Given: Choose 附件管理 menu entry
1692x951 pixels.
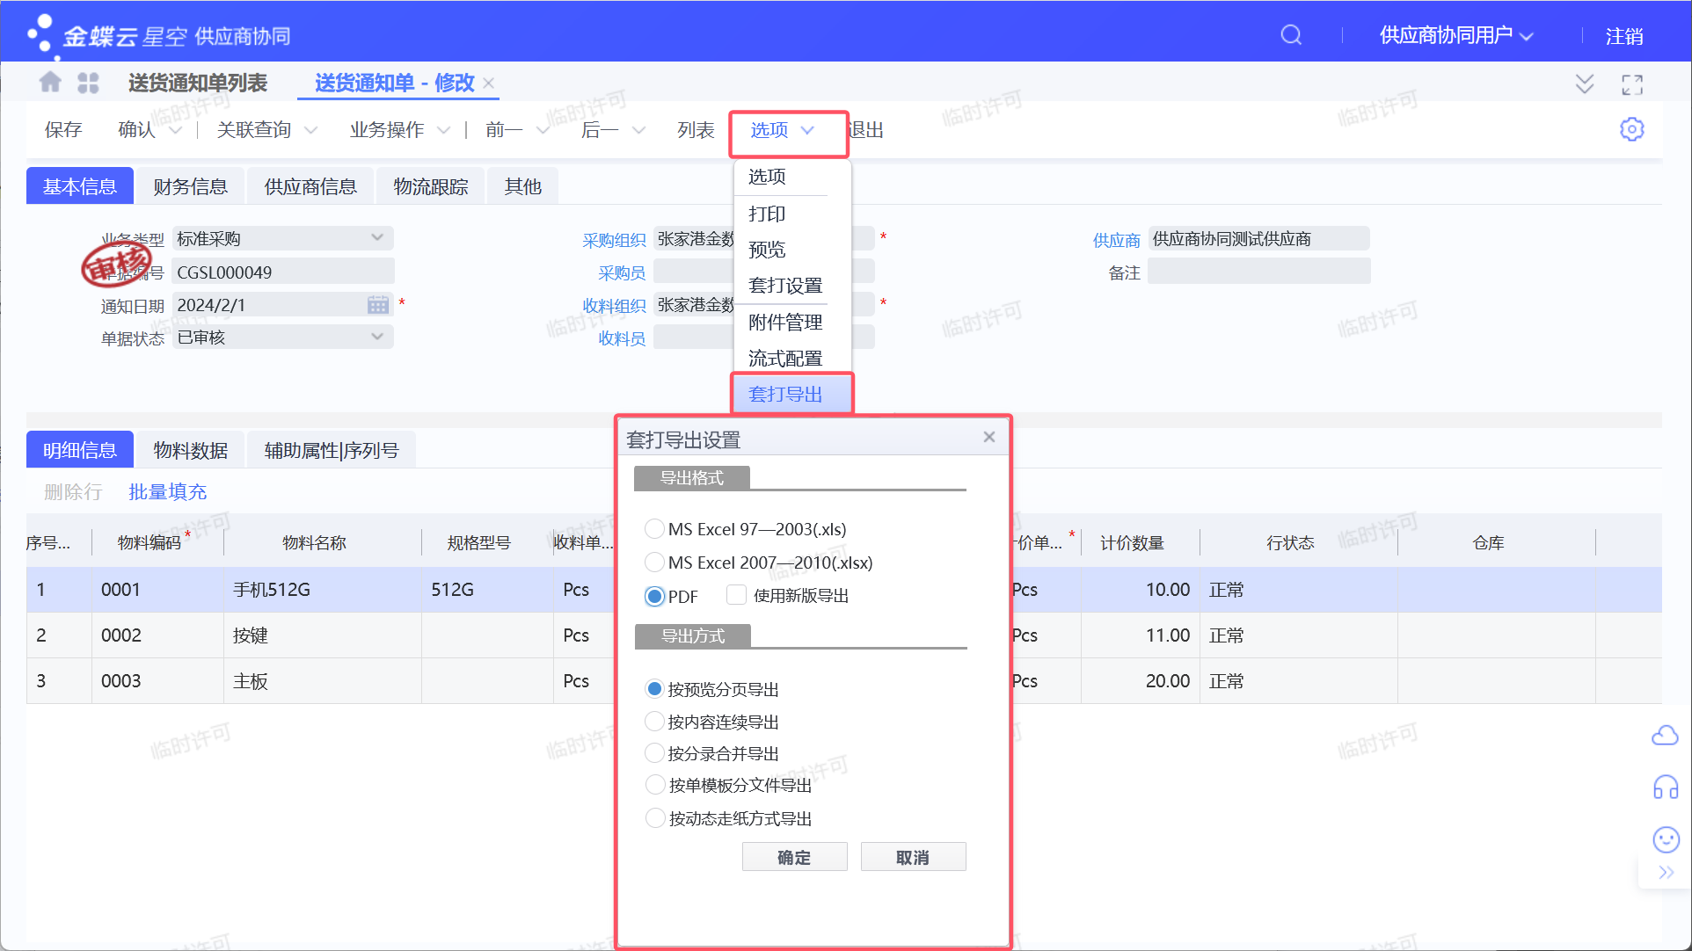Looking at the screenshot, I should click(785, 323).
